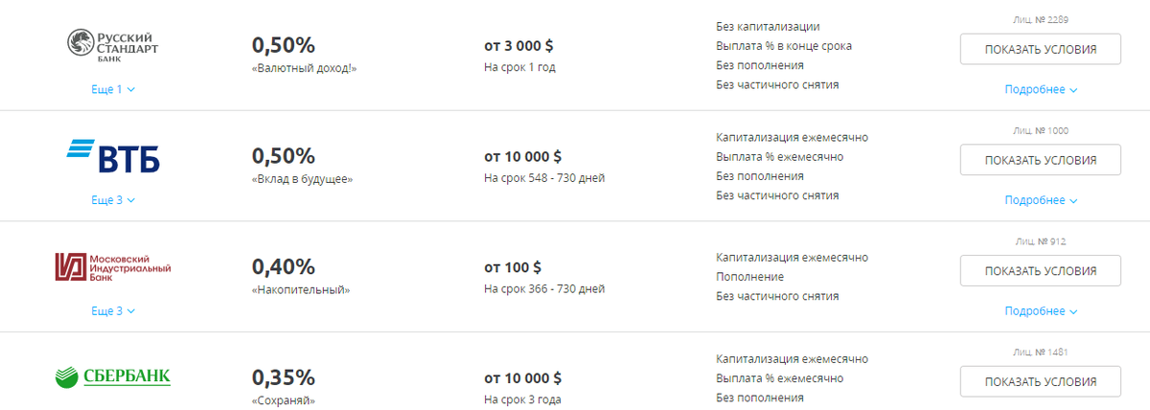
Task: Show conditions for the Накопительный deposit
Action: click(1041, 271)
